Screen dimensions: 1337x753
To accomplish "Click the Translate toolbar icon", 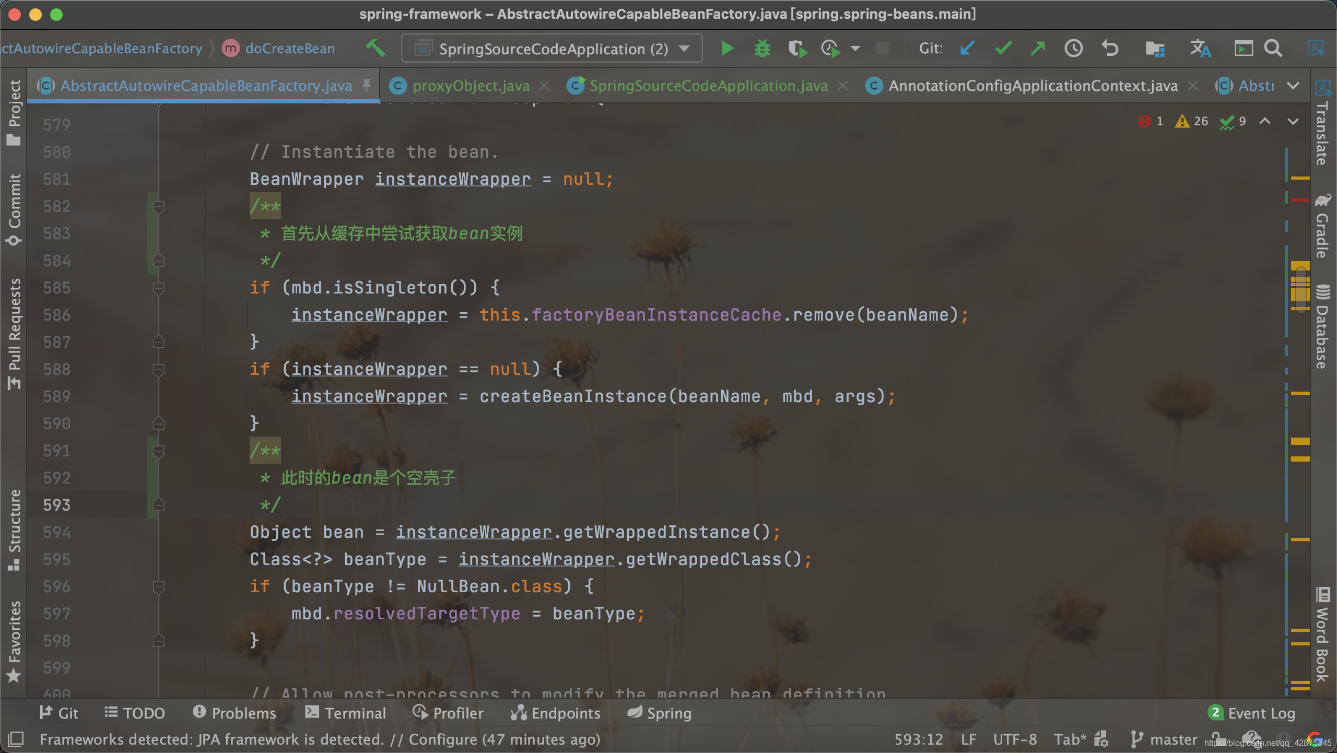I will click(1200, 49).
